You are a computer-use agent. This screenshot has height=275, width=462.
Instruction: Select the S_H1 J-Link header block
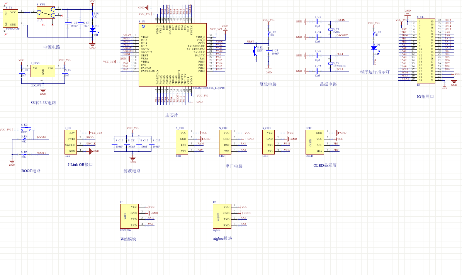(x=71, y=142)
